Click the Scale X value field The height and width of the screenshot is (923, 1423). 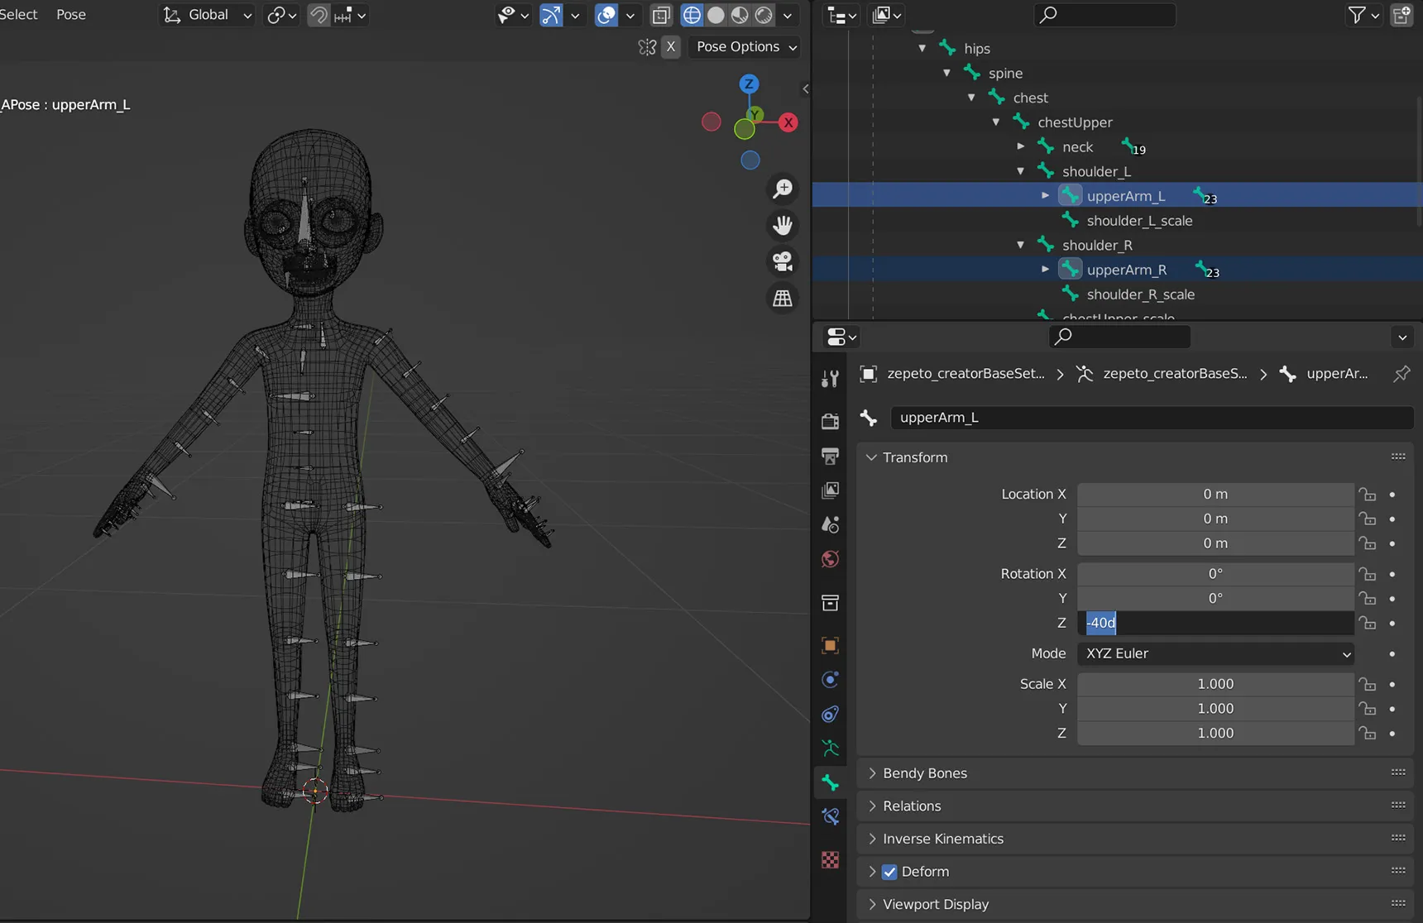(1215, 684)
